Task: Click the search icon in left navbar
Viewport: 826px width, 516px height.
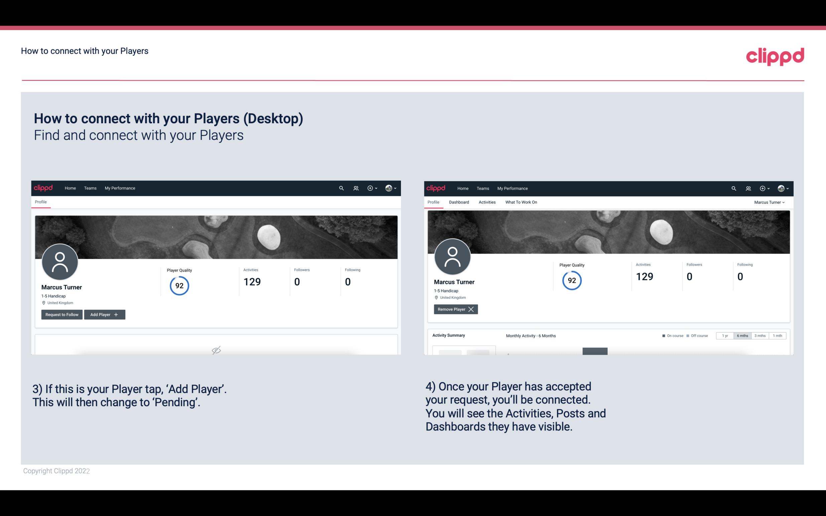Action: (341, 188)
